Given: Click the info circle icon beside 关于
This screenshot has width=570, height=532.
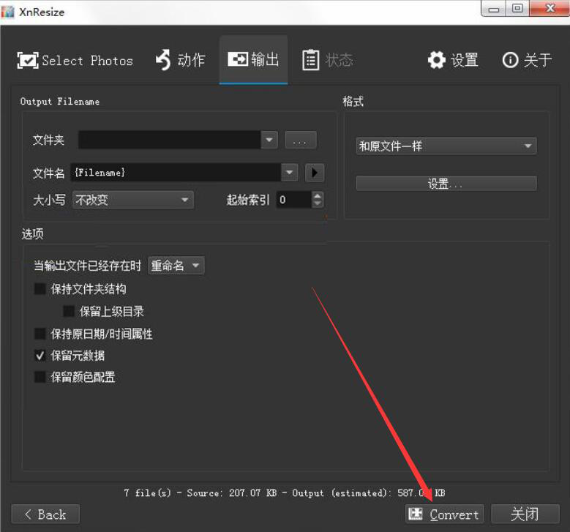Looking at the screenshot, I should (x=510, y=60).
